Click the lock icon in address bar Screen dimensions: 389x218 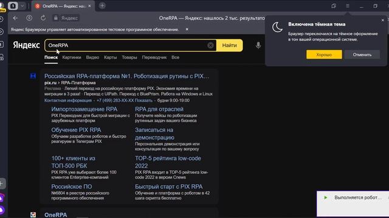click(56, 18)
